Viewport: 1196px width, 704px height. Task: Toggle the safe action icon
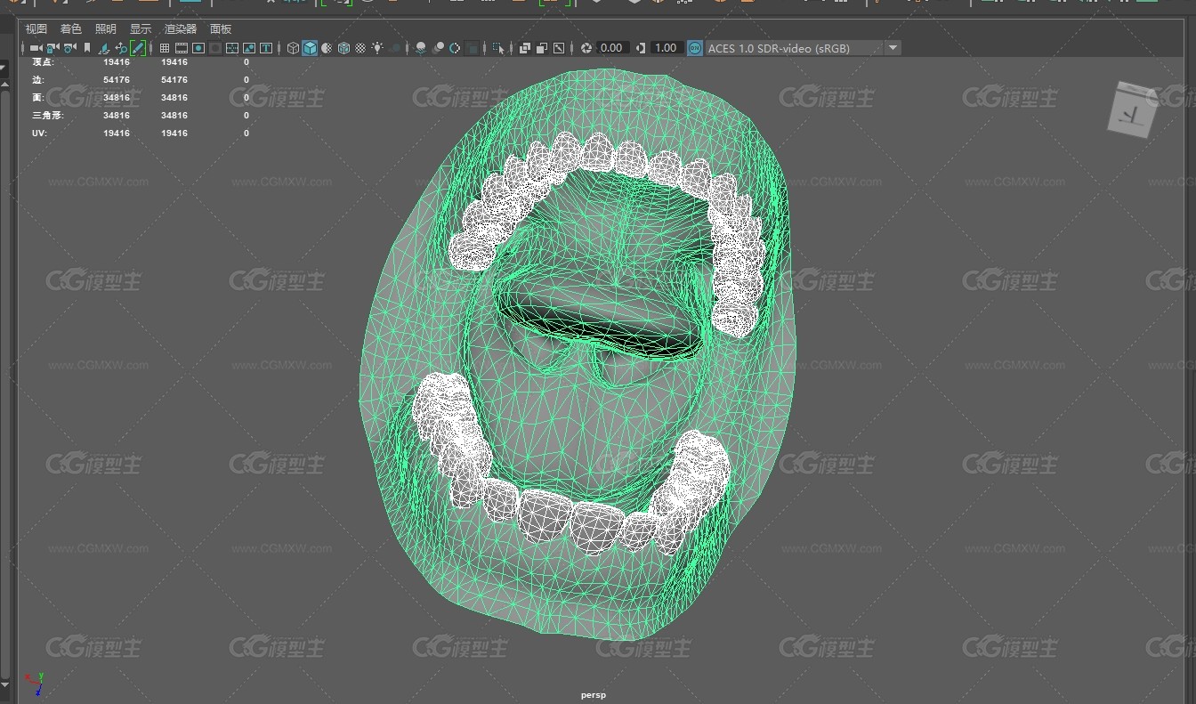pyautogui.click(x=249, y=48)
